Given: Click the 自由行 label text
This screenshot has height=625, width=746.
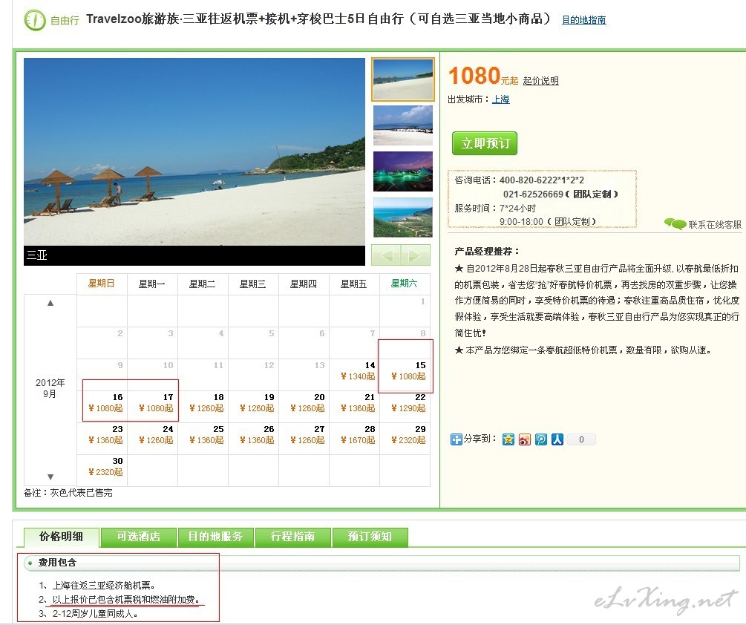Looking at the screenshot, I should [x=65, y=21].
